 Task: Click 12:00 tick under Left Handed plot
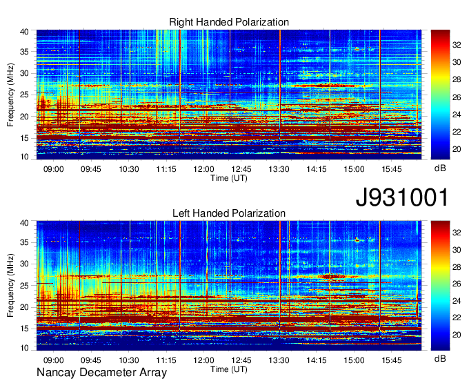(203, 360)
